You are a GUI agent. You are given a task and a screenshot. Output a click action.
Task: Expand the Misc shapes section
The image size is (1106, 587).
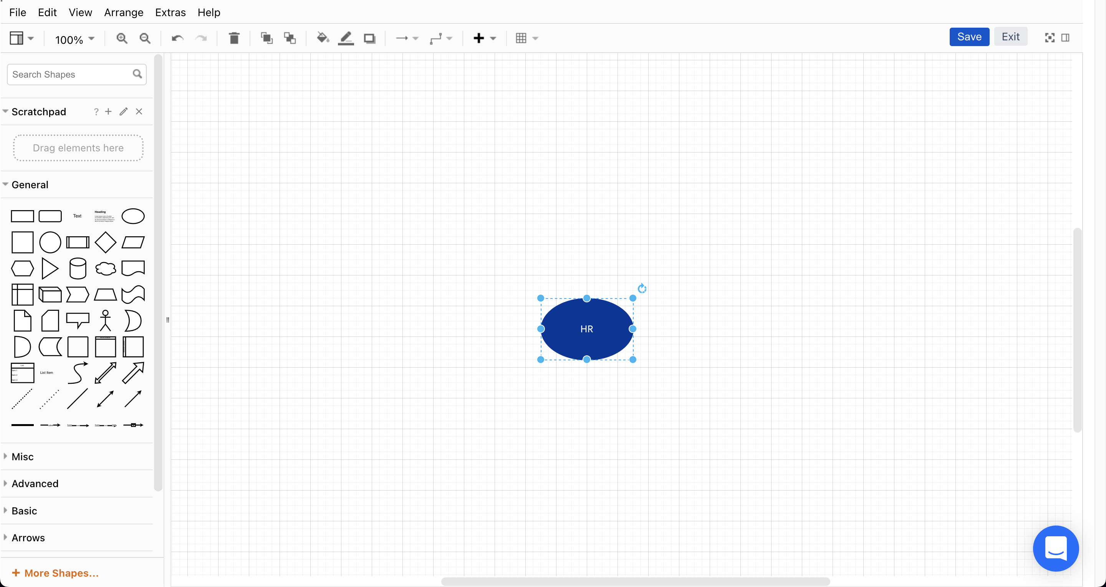pos(22,456)
